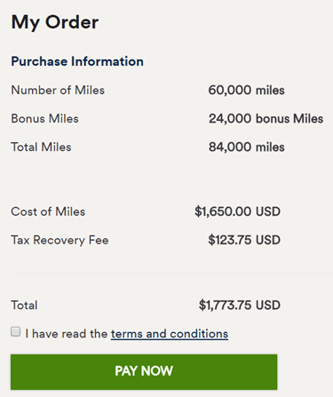Select the 60,000 miles value

[246, 91]
